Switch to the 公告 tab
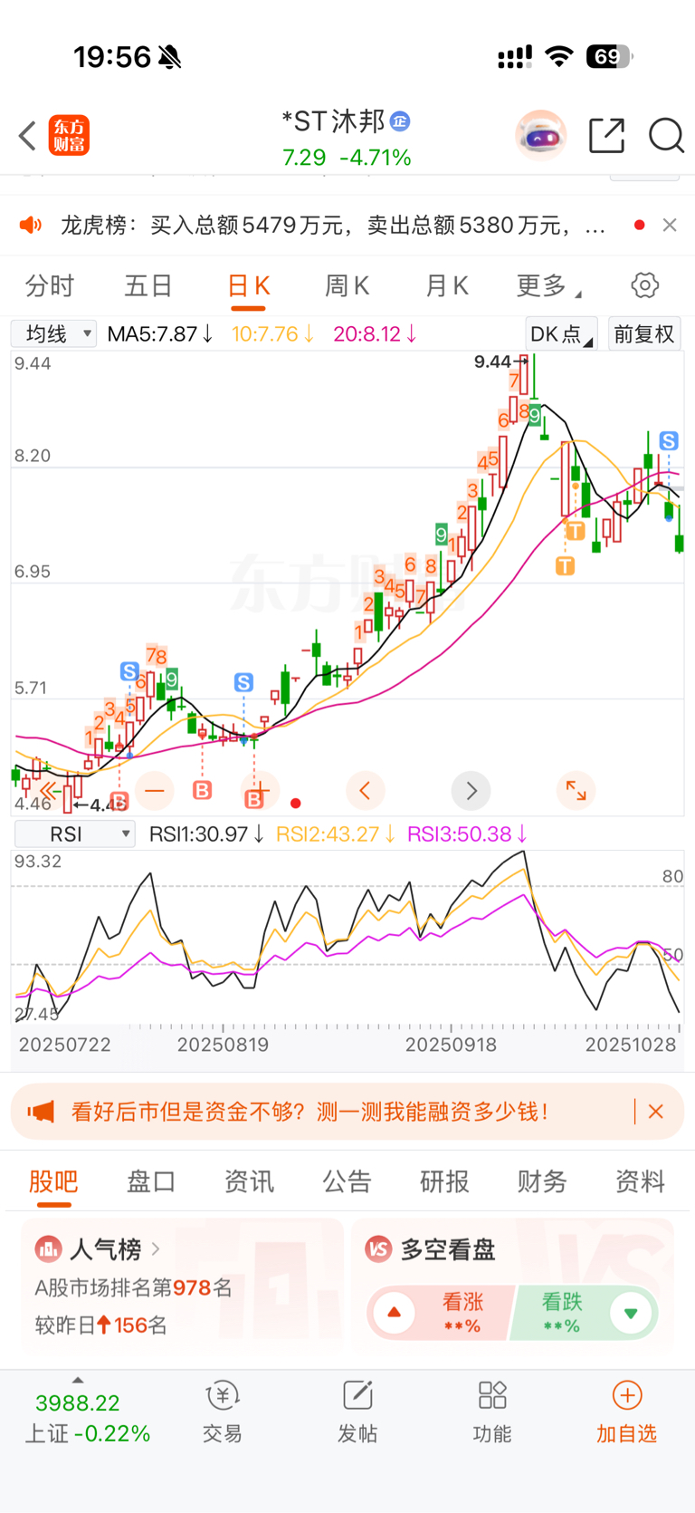695x1513 pixels. pyautogui.click(x=347, y=1181)
